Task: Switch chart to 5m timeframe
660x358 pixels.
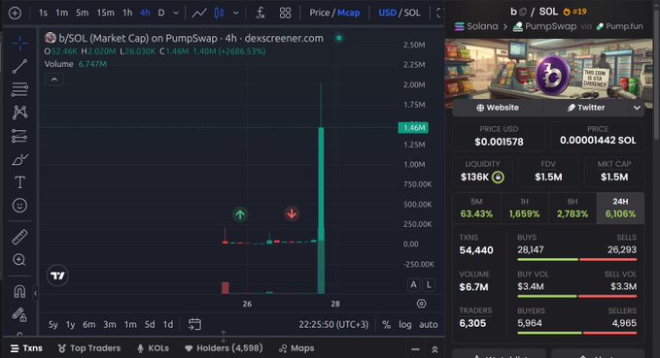Action: pyautogui.click(x=83, y=13)
